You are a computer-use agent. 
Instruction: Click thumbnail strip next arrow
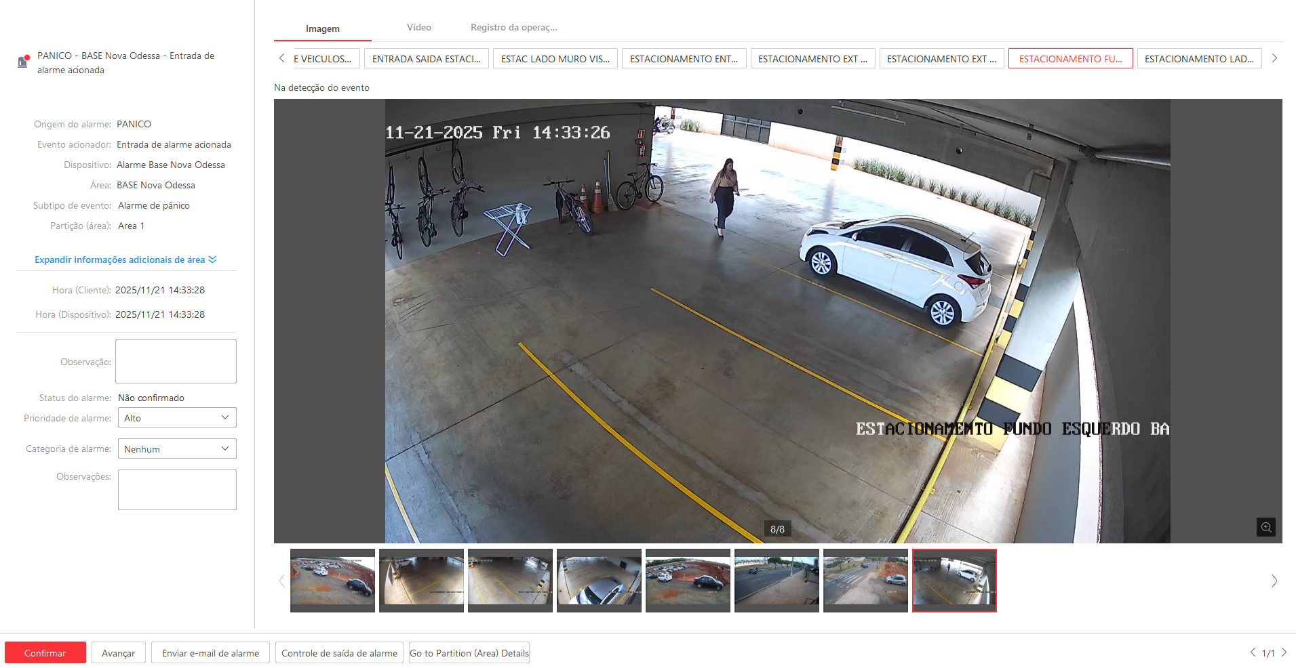(x=1274, y=581)
